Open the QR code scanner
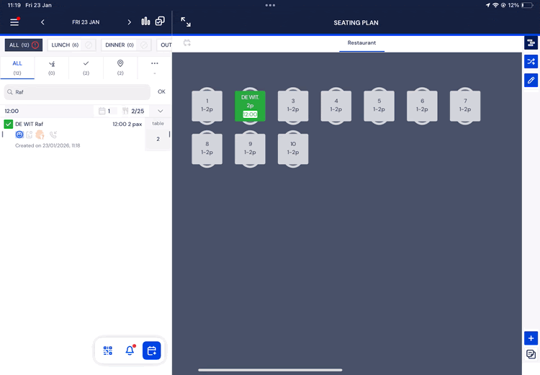Screen dimensions: 540x375 coord(108,351)
